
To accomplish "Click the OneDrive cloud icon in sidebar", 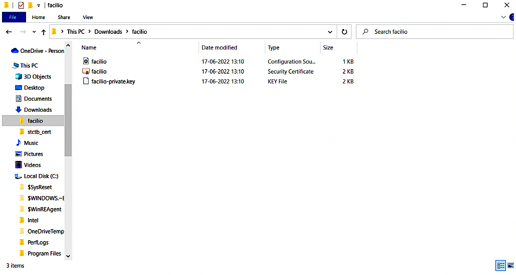I will coord(14,51).
